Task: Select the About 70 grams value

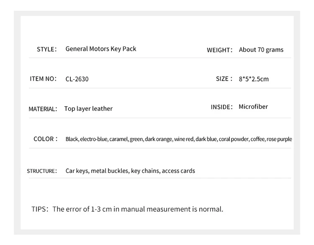Action: point(261,50)
